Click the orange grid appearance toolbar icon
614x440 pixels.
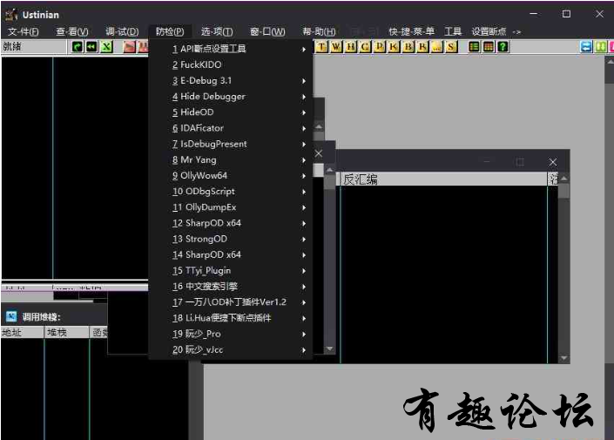click(x=489, y=47)
